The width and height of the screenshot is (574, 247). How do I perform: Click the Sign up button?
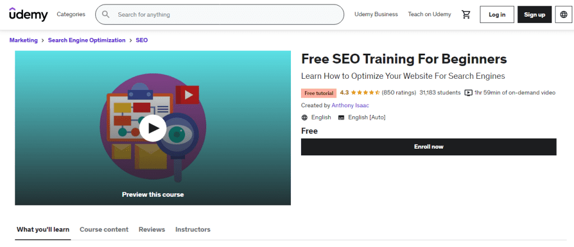tap(534, 15)
